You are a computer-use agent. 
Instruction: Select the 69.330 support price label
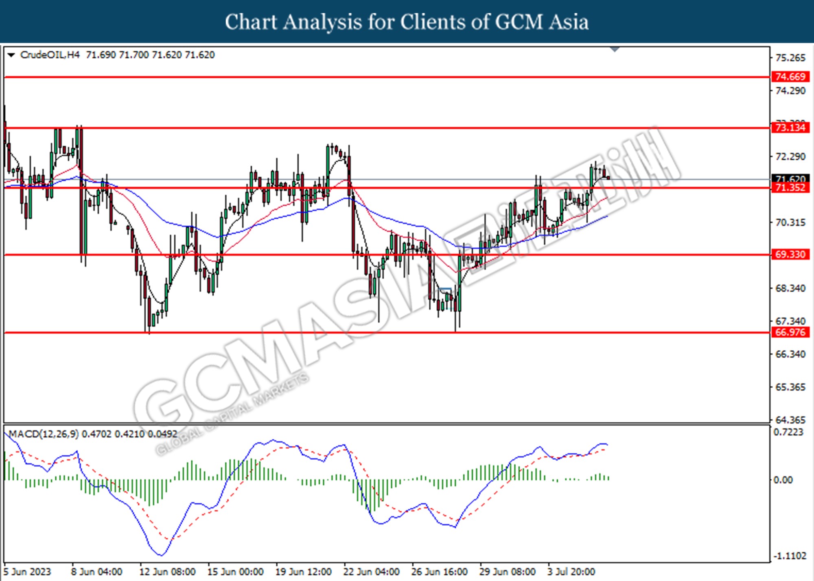pyautogui.click(x=790, y=254)
